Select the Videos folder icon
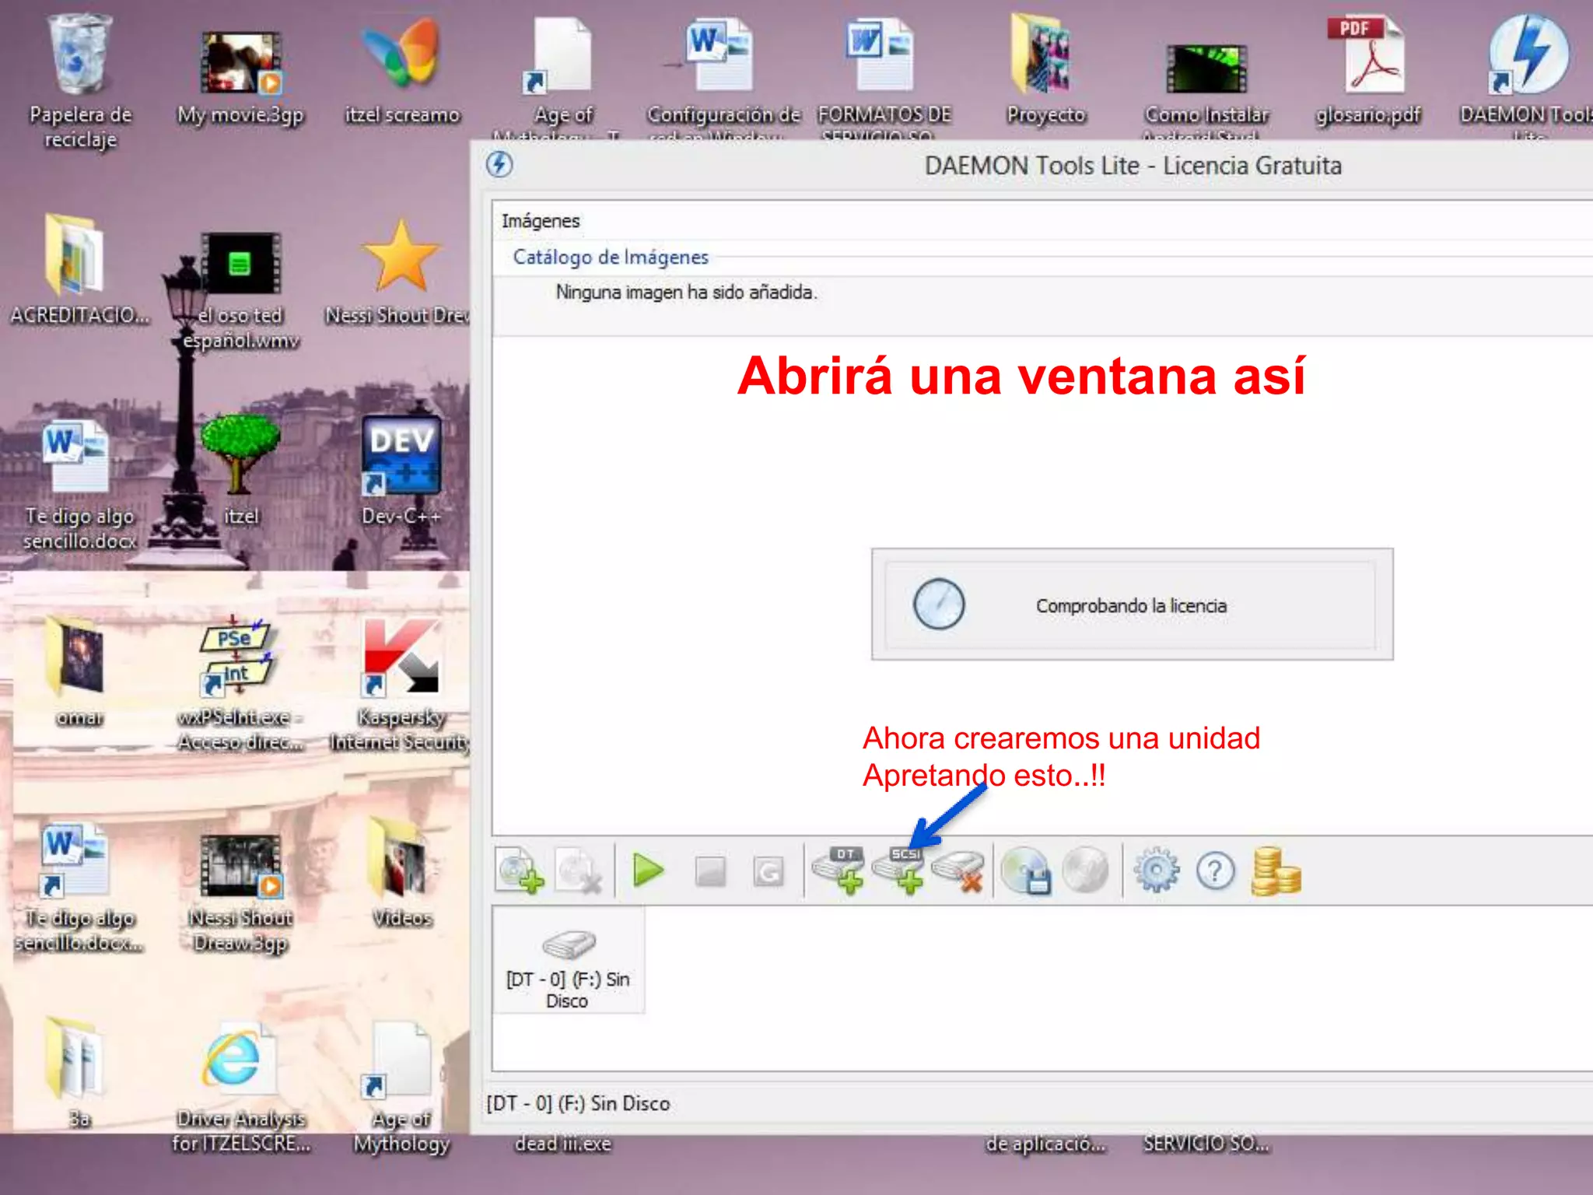 (401, 873)
